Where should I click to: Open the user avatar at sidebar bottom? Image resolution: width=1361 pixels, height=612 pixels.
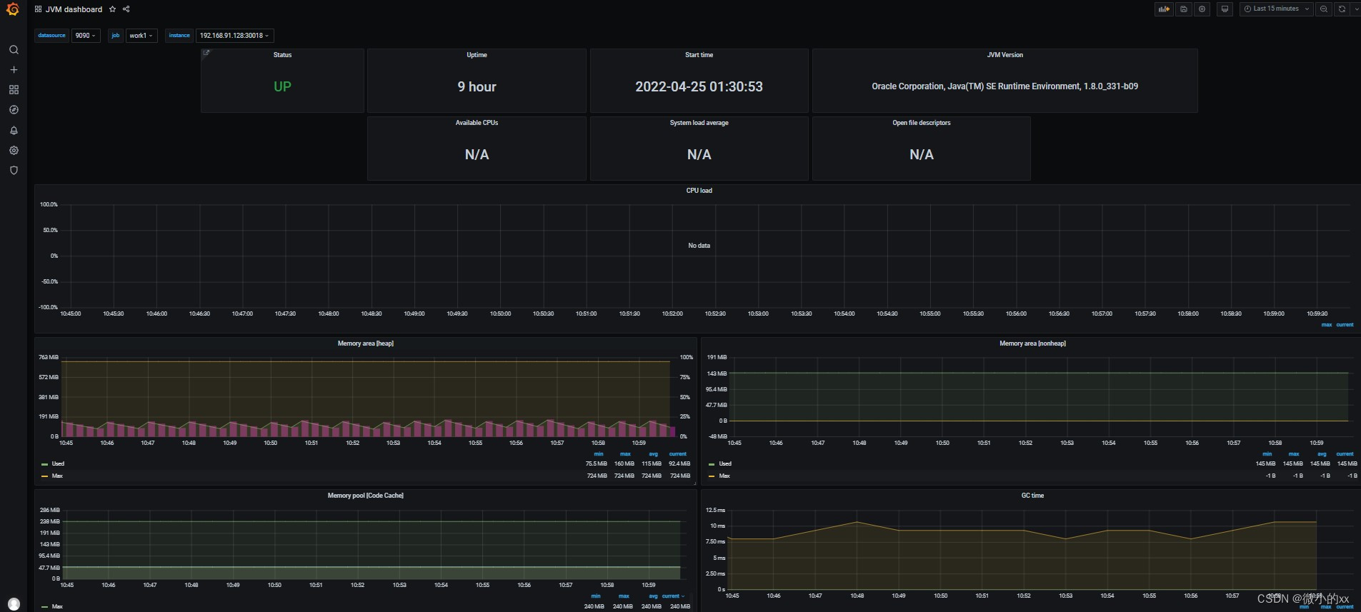point(14,604)
